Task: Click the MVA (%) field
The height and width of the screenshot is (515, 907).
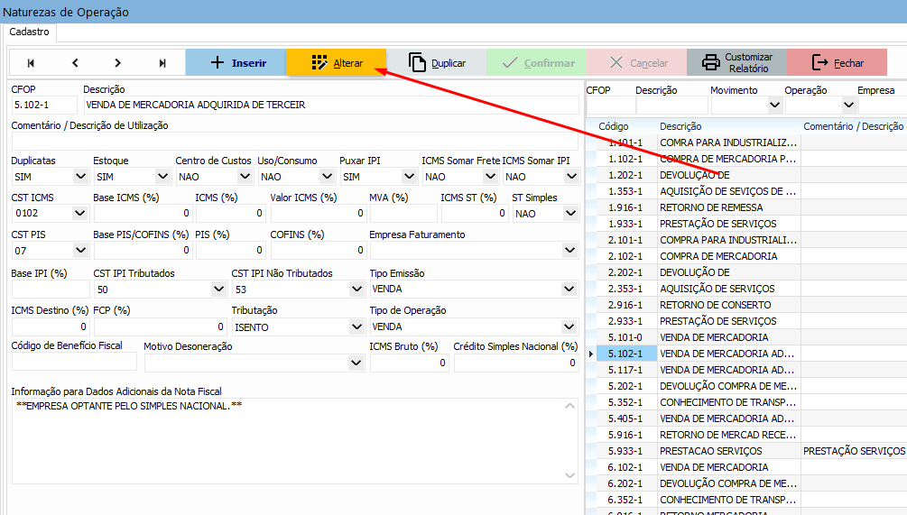Action: [403, 213]
